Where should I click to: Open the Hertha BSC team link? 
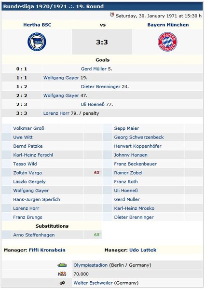(x=37, y=25)
